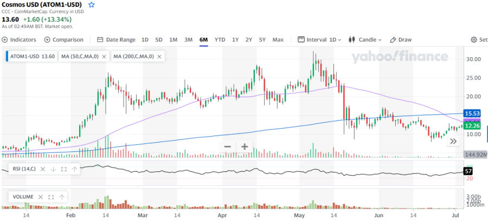Click the MA (200,C,MA,0) label
Viewport: 488px width, 221px height.
click(x=133, y=56)
